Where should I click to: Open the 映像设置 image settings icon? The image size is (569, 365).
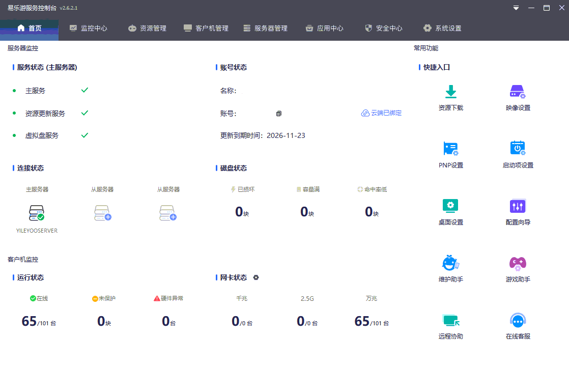pos(518,92)
